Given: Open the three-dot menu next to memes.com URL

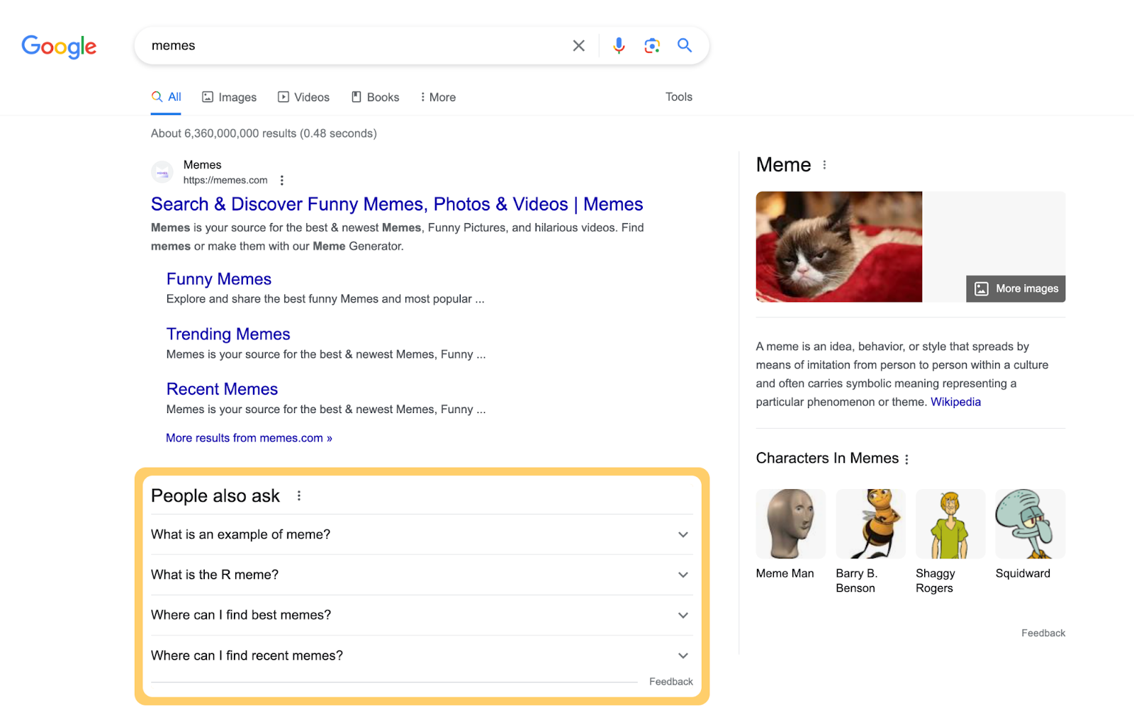Looking at the screenshot, I should click(x=282, y=180).
